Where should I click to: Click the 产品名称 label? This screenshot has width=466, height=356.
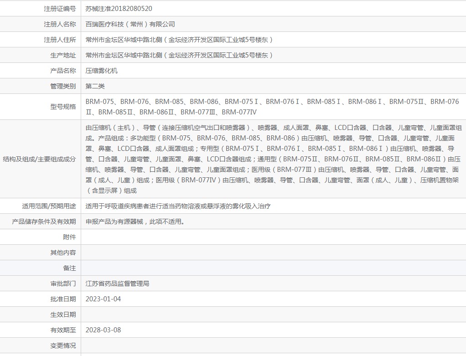click(63, 71)
